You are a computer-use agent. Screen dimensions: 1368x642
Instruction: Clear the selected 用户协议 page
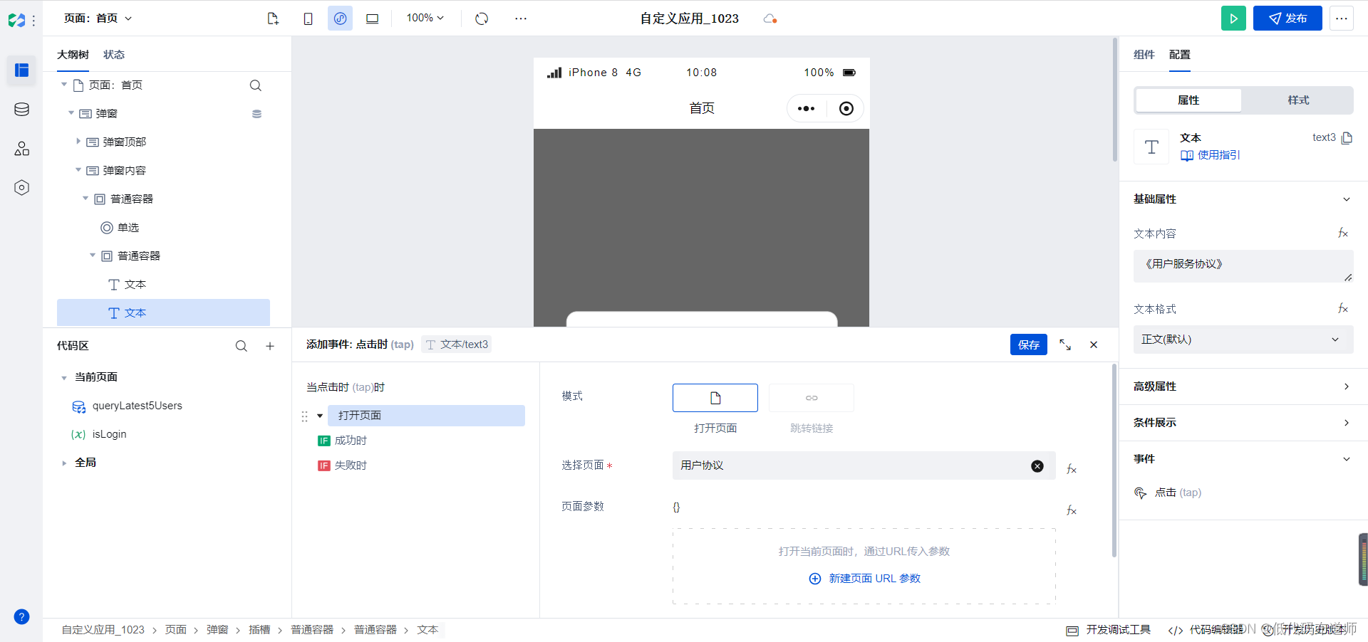click(x=1037, y=466)
